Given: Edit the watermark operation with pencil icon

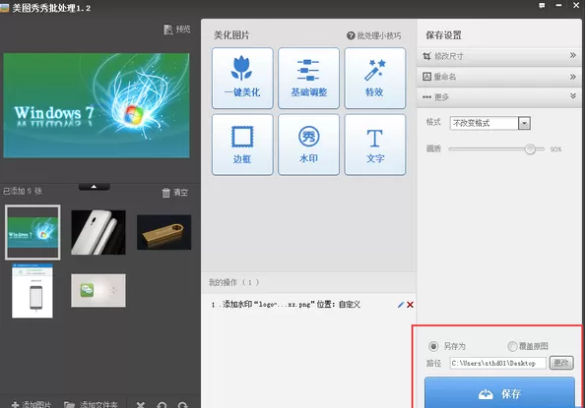Looking at the screenshot, I should (x=401, y=305).
